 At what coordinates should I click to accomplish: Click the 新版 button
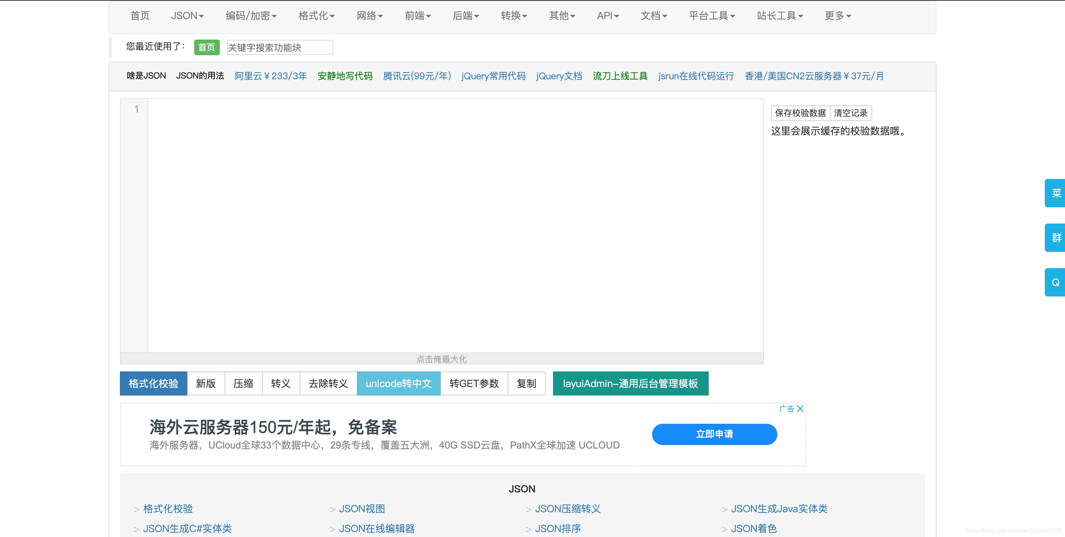point(206,383)
